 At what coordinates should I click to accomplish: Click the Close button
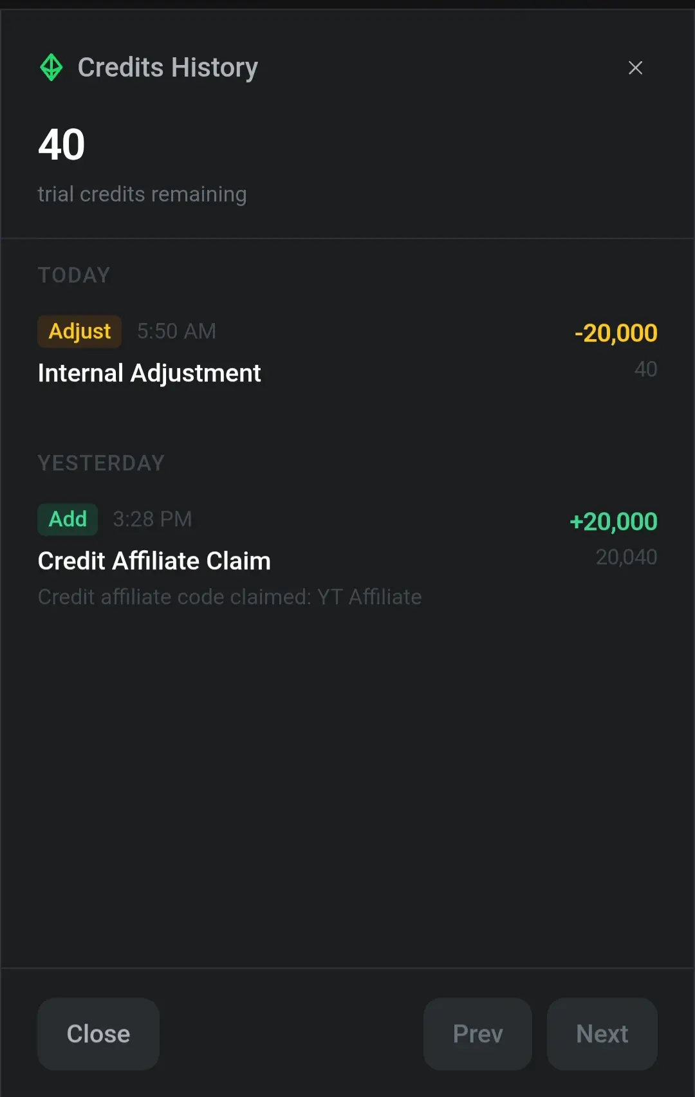[x=98, y=1034]
